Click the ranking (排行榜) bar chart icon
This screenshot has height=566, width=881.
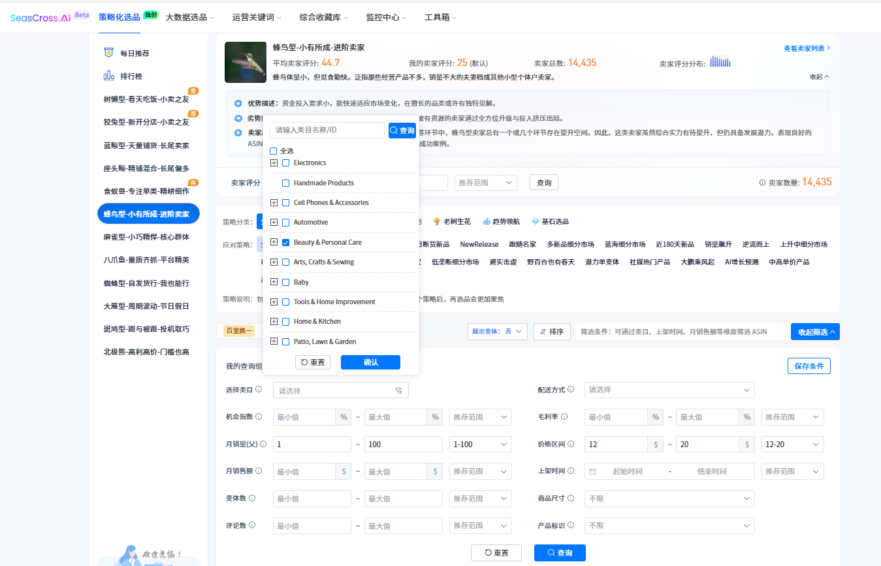[109, 76]
